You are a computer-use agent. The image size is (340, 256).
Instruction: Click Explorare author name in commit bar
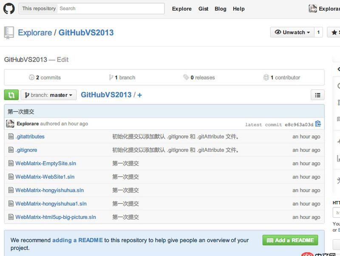(28, 124)
